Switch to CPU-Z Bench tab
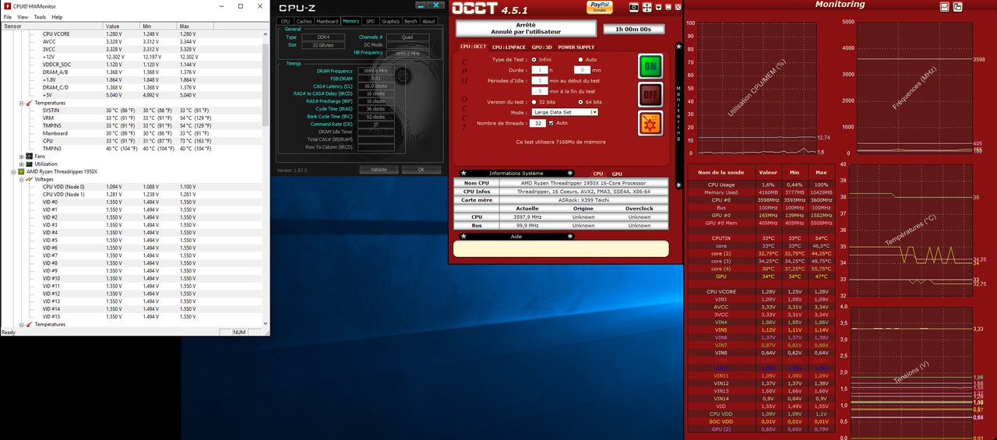The image size is (997, 440). 410,21
